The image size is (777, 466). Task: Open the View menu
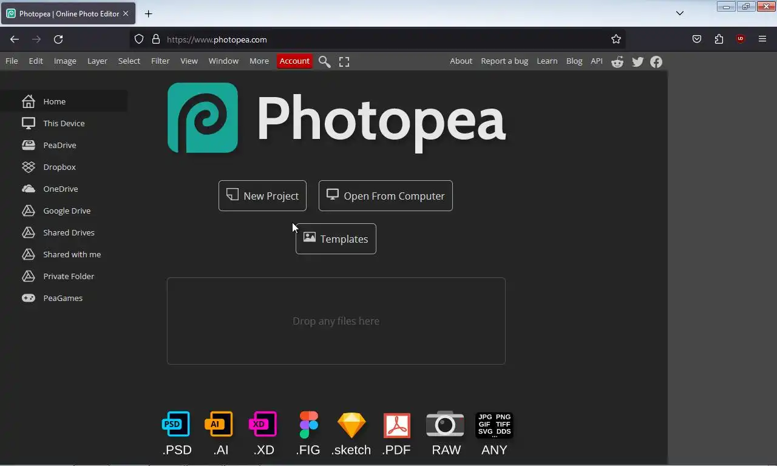tap(189, 61)
